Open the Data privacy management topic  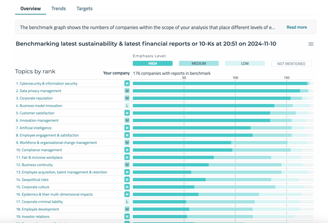[x=39, y=91]
